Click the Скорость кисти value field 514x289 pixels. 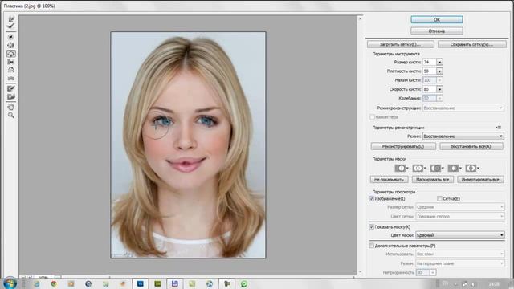430,89
